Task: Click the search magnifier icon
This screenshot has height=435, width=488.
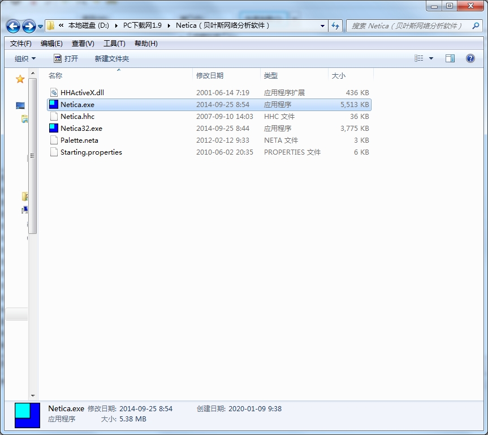Action: click(x=476, y=26)
